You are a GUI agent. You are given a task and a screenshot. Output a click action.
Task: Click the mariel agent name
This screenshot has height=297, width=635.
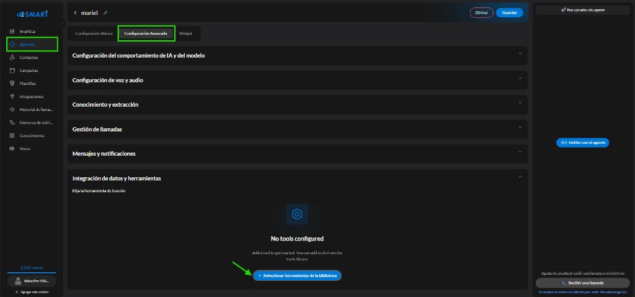point(89,13)
